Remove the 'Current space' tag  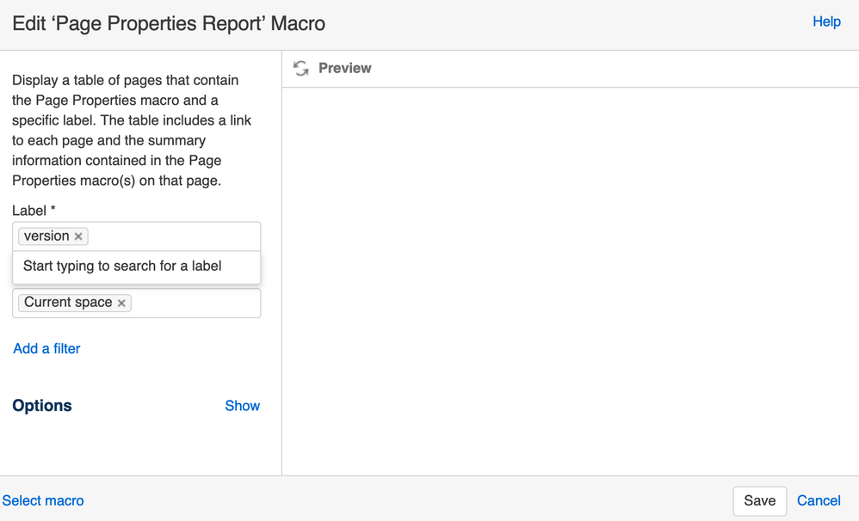tap(121, 303)
